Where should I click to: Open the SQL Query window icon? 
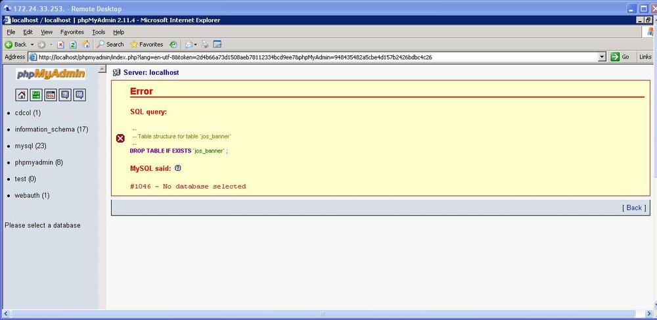51,95
